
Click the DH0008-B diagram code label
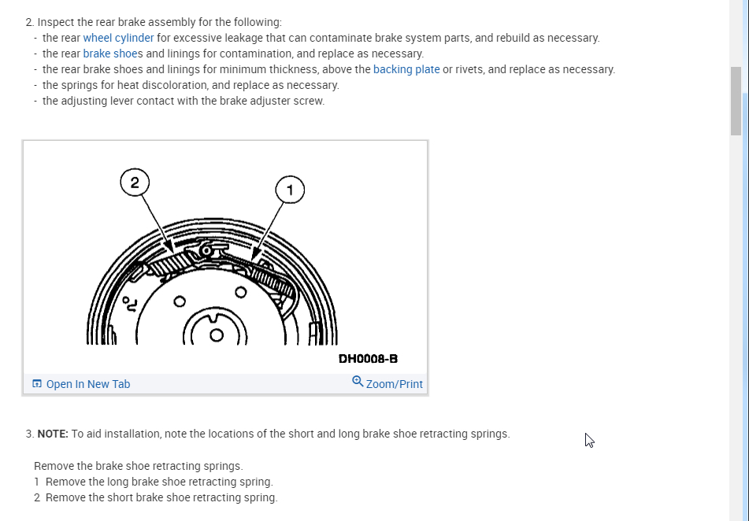pos(368,359)
